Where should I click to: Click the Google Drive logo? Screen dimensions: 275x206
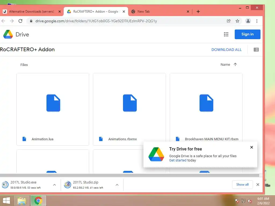(x=8, y=34)
